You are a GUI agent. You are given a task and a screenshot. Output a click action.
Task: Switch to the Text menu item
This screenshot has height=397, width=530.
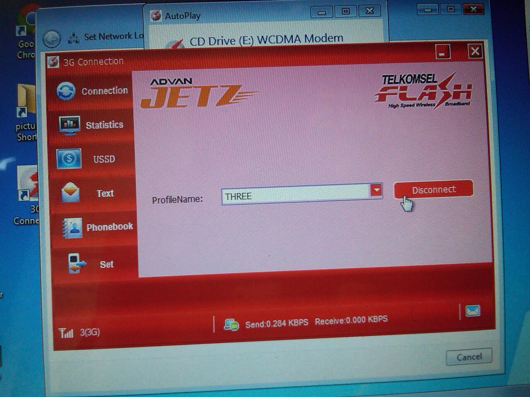[105, 193]
